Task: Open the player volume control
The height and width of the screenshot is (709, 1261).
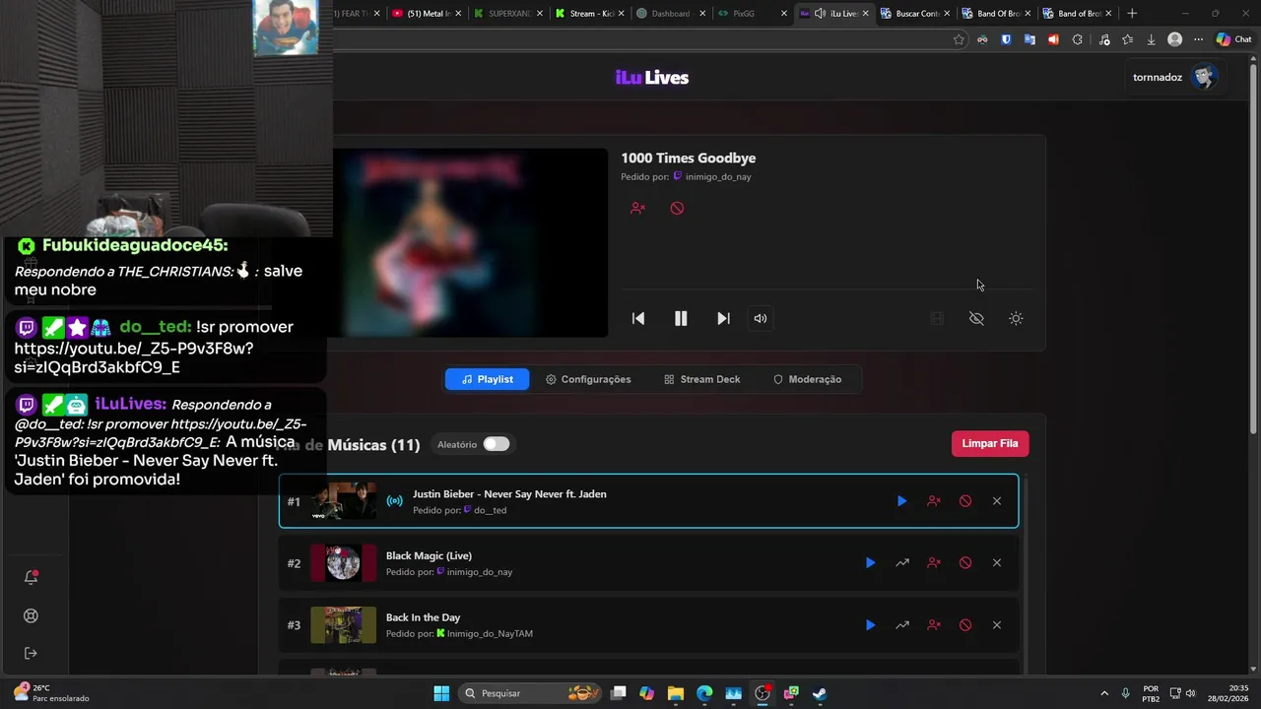Action: click(x=761, y=318)
